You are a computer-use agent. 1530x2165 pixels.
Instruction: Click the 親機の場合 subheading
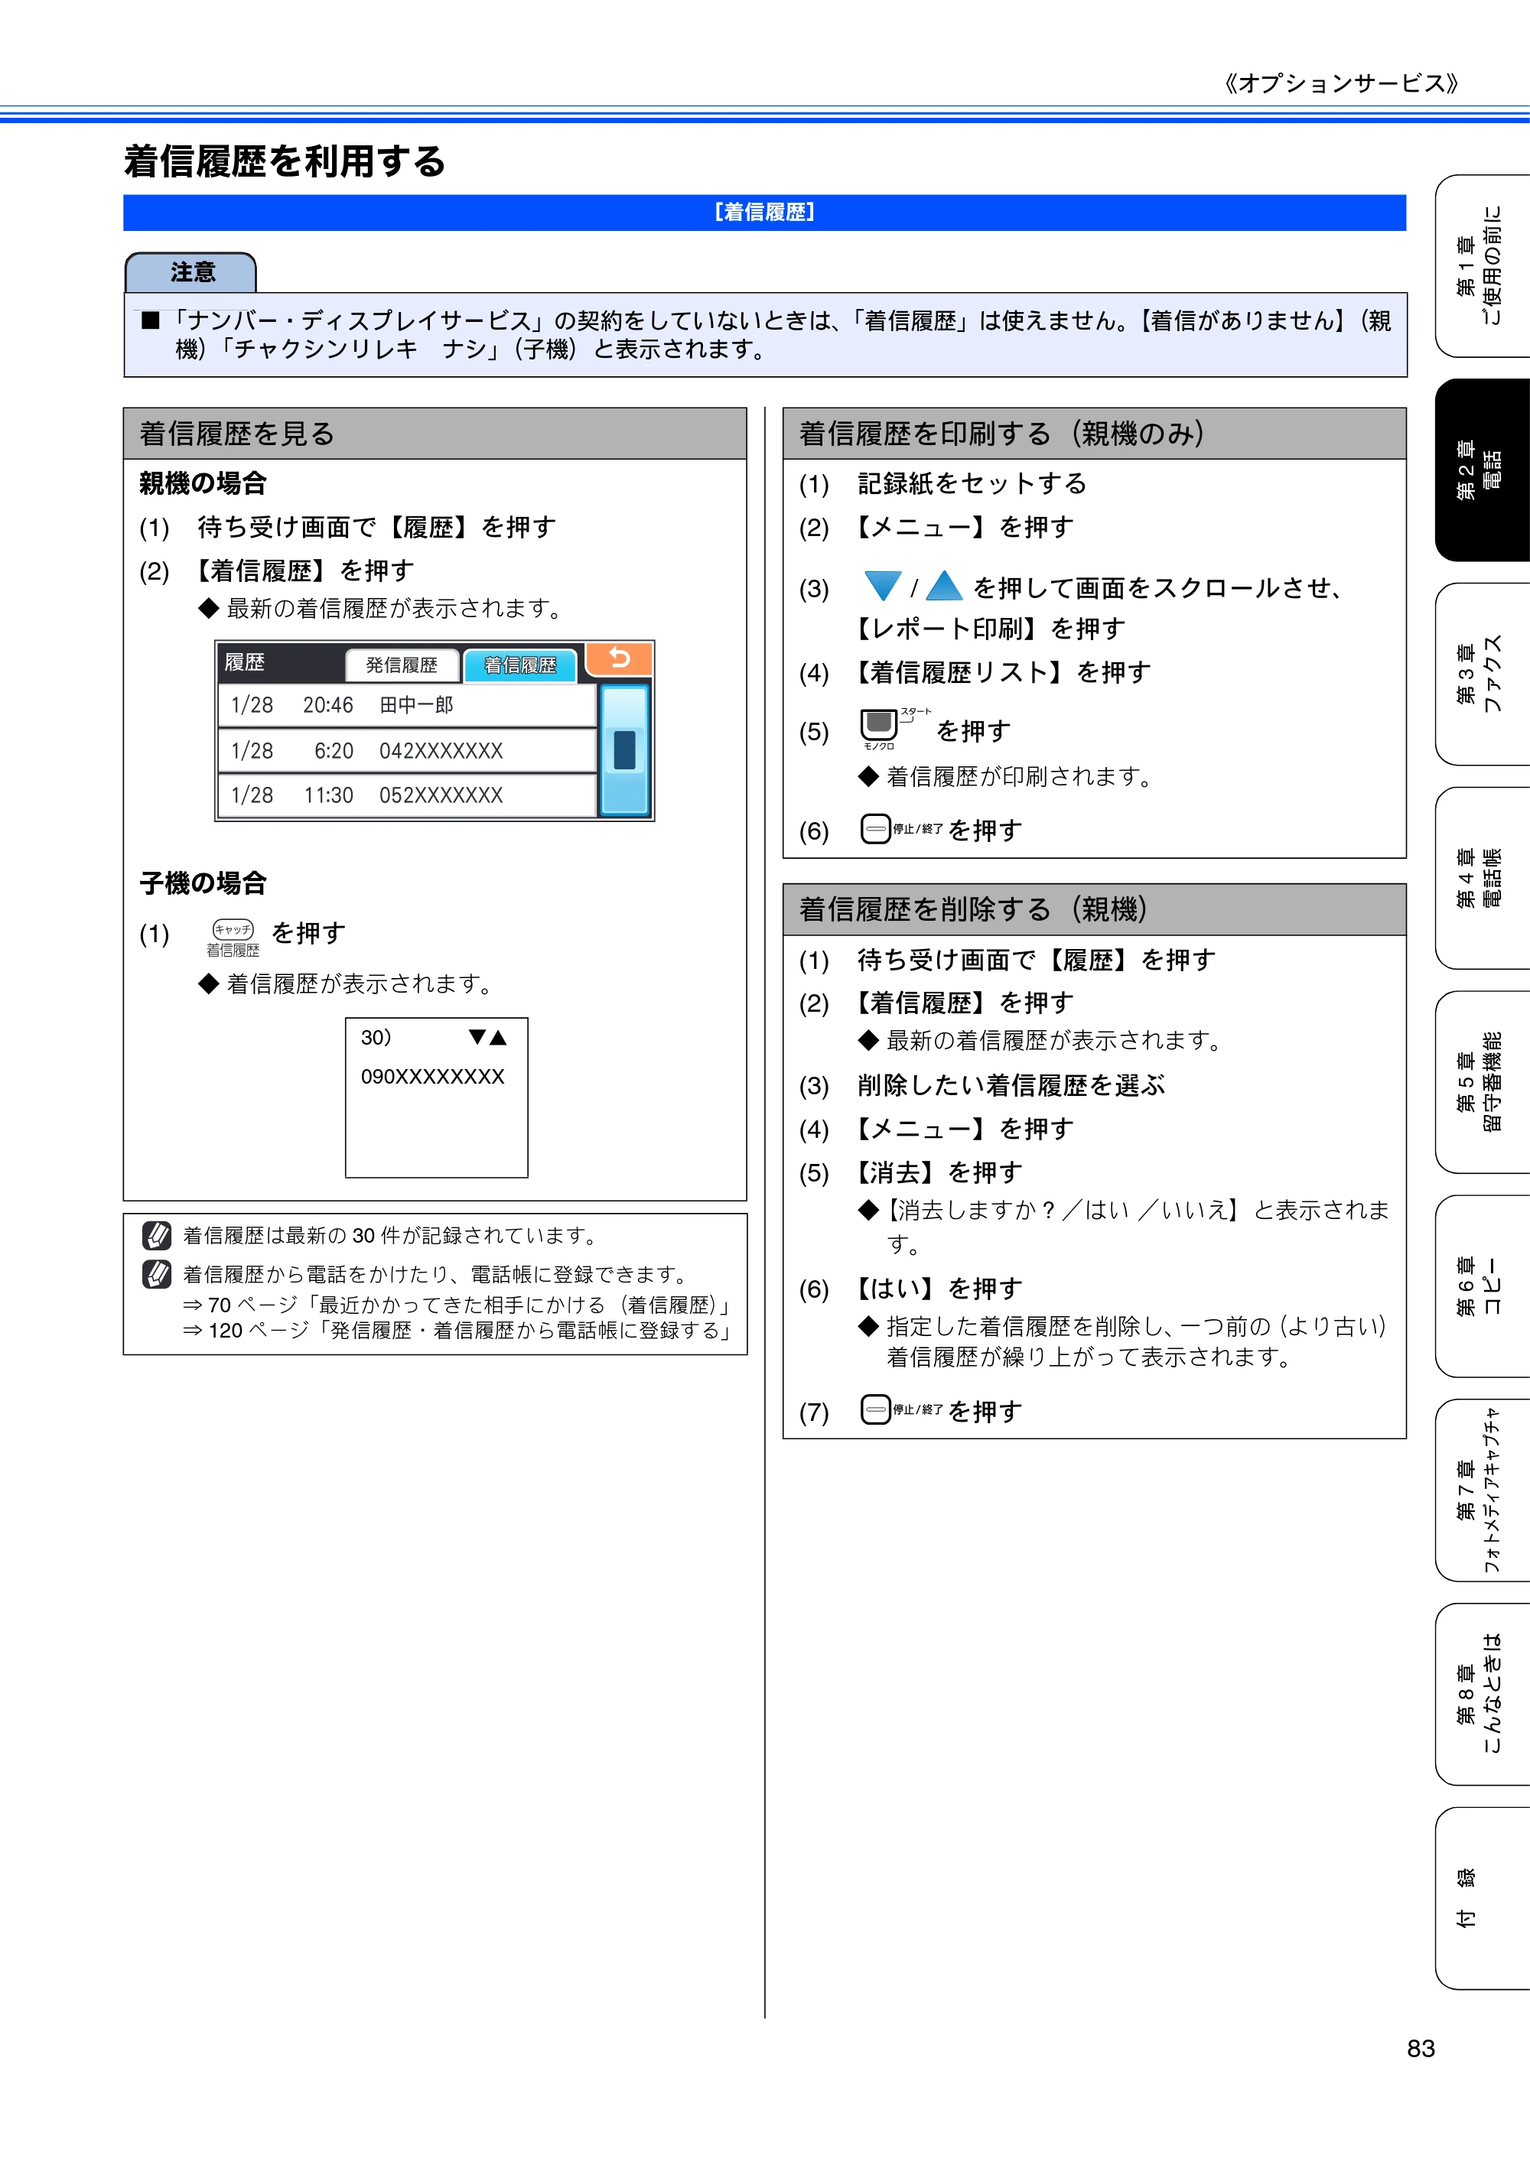(x=203, y=484)
